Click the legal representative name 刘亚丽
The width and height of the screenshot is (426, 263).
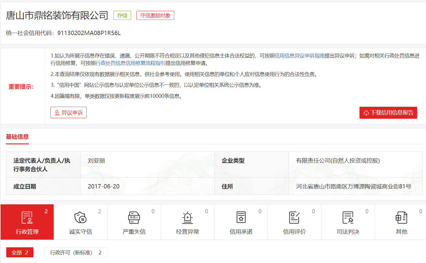coord(96,161)
